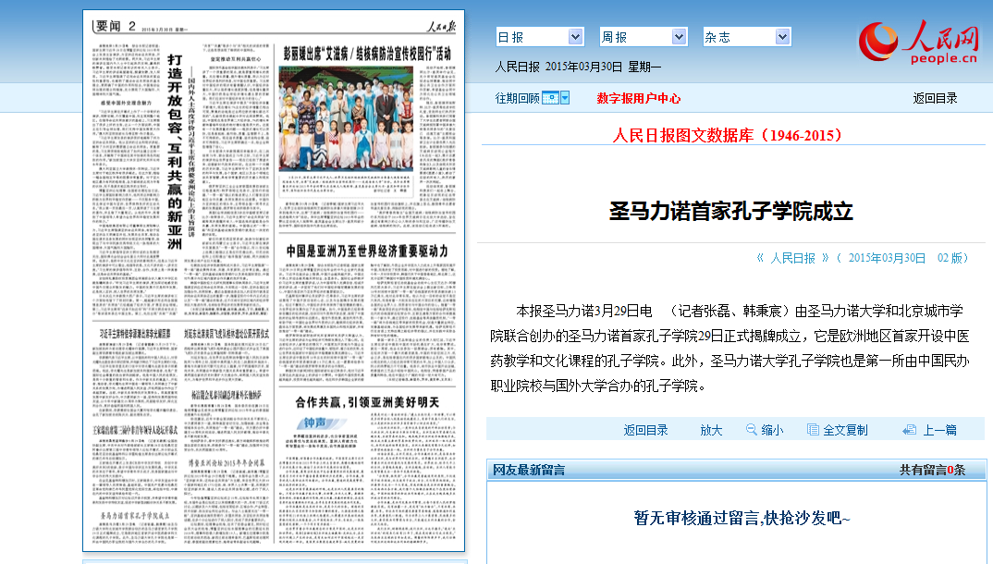The width and height of the screenshot is (993, 564).
Task: Open 习近平主席特使李源潮 headline on the page
Action: click(134, 333)
